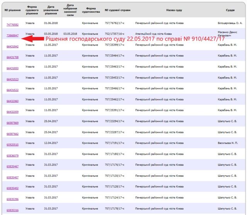
Task: Click decision link 66432059
Action: tap(12, 112)
